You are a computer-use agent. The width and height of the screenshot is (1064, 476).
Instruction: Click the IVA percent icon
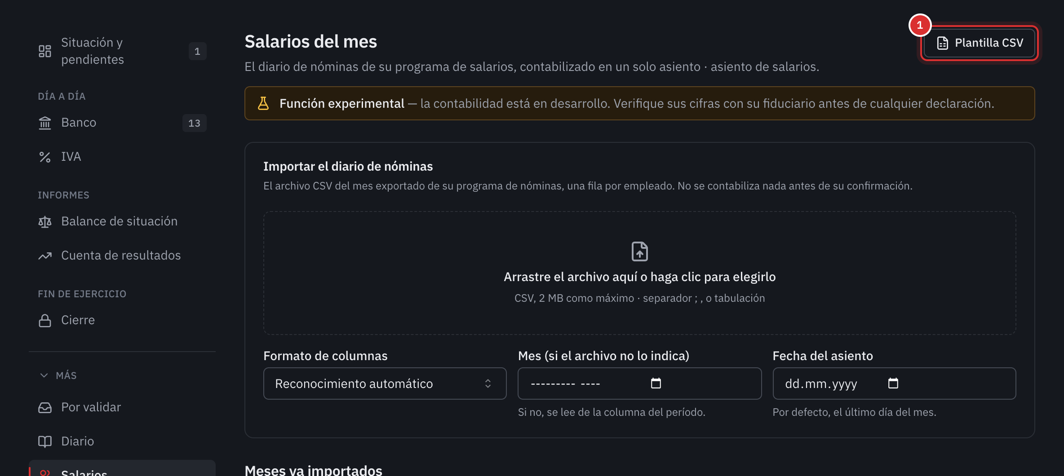pos(45,157)
